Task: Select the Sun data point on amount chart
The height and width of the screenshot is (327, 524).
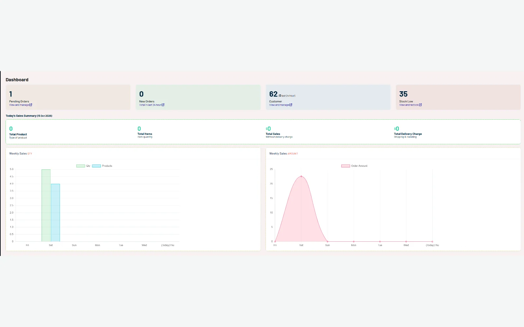Action: [327, 242]
